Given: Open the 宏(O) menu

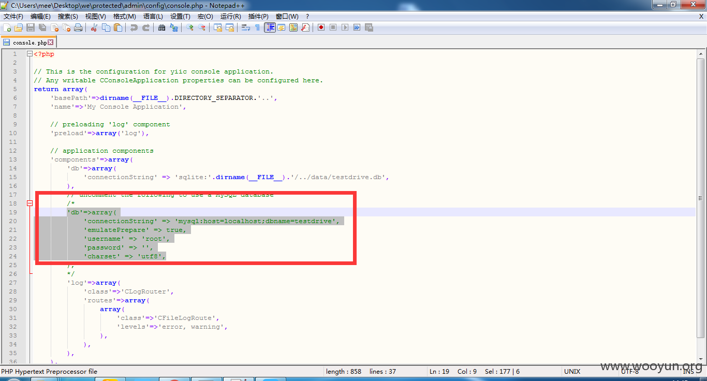Looking at the screenshot, I should pyautogui.click(x=205, y=17).
